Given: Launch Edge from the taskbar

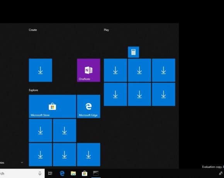Looking at the screenshot, I should click(x=62, y=173).
